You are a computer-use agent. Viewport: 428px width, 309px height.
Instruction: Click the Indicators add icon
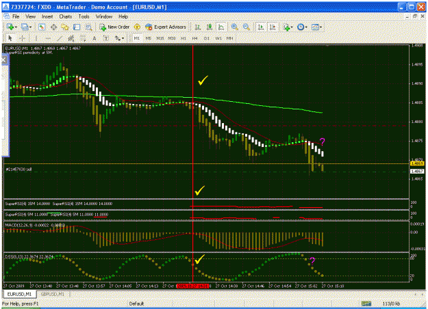tap(286, 27)
